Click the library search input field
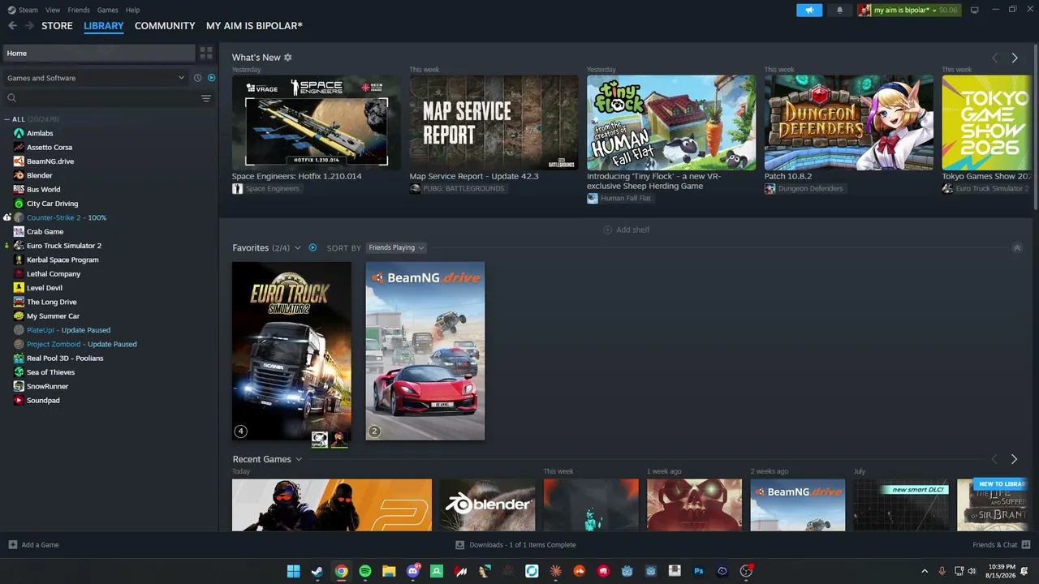The image size is (1039, 584). [x=107, y=98]
